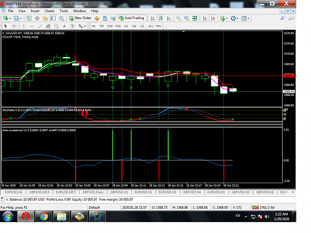This screenshot has width=311, height=233.
Task: Close the terminal panel with x
Action: (2, 197)
